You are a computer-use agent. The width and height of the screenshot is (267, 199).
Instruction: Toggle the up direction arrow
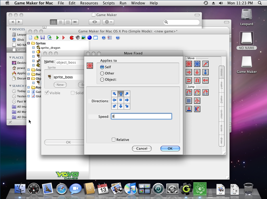tap(121, 94)
